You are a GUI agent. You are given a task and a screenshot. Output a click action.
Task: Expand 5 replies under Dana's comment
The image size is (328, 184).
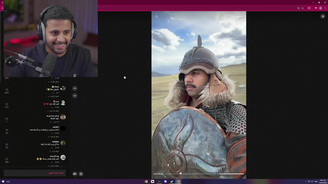(x=54, y=96)
